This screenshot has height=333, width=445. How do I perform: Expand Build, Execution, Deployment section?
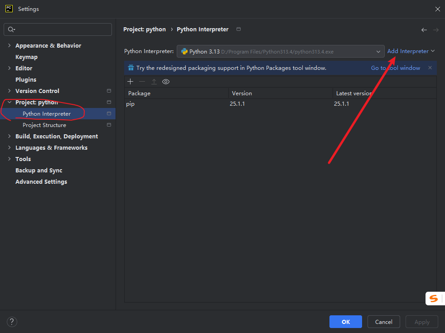(x=10, y=137)
